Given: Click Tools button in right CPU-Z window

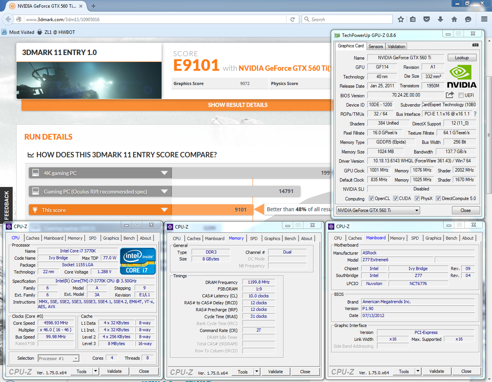Looking at the screenshot, I should [404, 371].
